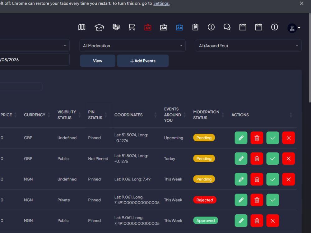This screenshot has width=311, height=233.
Task: Click the stacked coins icon
Action: 116,27
